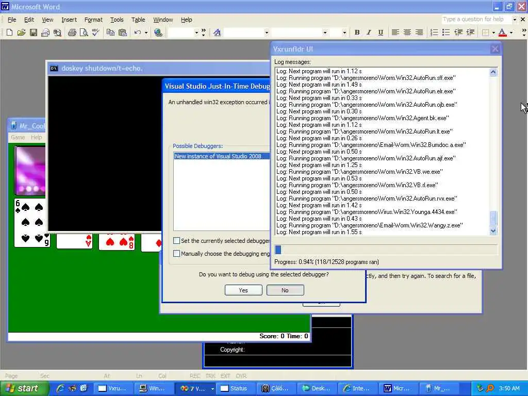Align text right

[x=419, y=32]
